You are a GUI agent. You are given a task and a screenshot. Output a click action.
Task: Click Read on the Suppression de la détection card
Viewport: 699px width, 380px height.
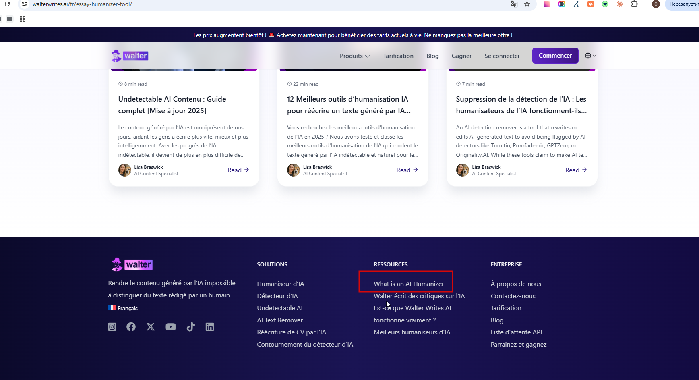point(576,170)
